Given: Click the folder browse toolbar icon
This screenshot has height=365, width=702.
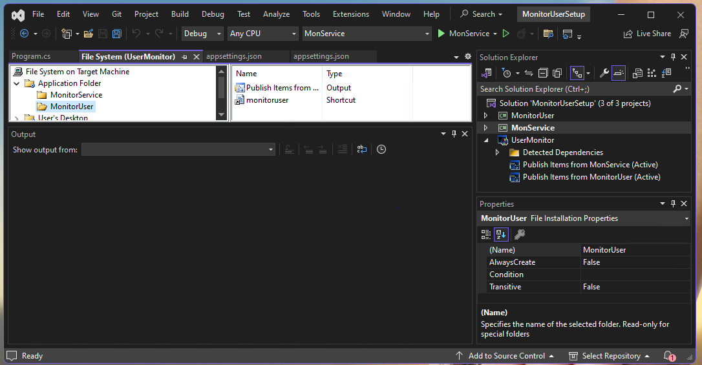Looking at the screenshot, I should coord(548,34).
